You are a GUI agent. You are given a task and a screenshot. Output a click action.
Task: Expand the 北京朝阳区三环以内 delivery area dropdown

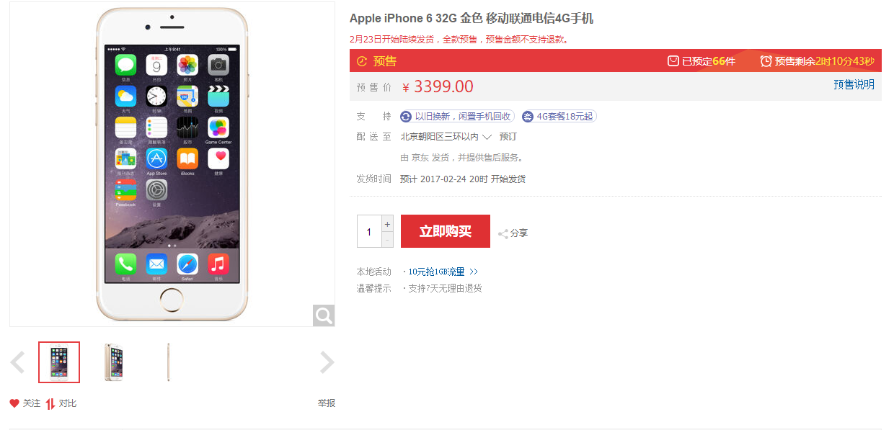[487, 137]
